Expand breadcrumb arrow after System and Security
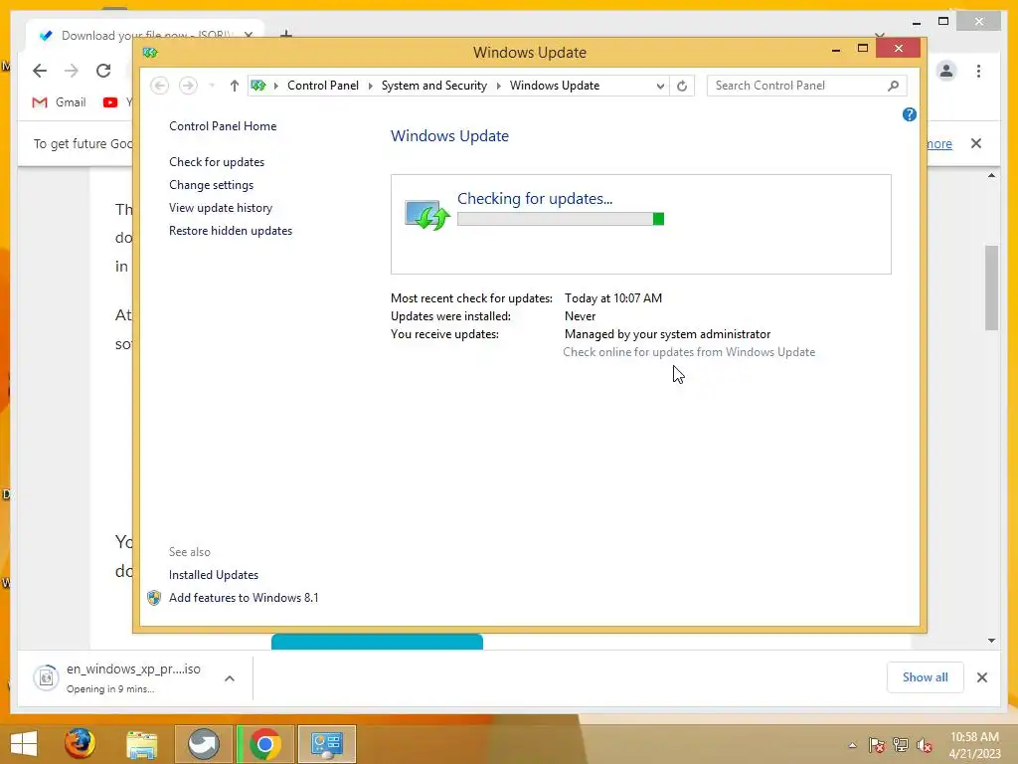This screenshot has width=1018, height=764. [x=499, y=86]
